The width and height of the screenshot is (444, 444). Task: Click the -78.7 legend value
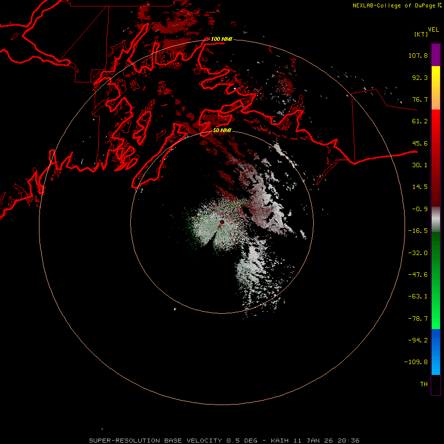tap(418, 319)
